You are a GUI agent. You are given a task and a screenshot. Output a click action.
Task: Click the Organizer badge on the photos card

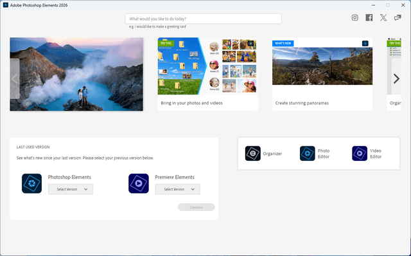pyautogui.click(x=250, y=43)
